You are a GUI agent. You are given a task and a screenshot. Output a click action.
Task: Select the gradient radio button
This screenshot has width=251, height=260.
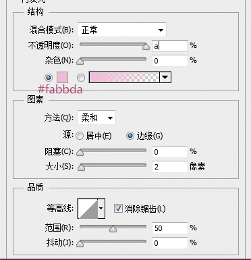tap(81, 78)
